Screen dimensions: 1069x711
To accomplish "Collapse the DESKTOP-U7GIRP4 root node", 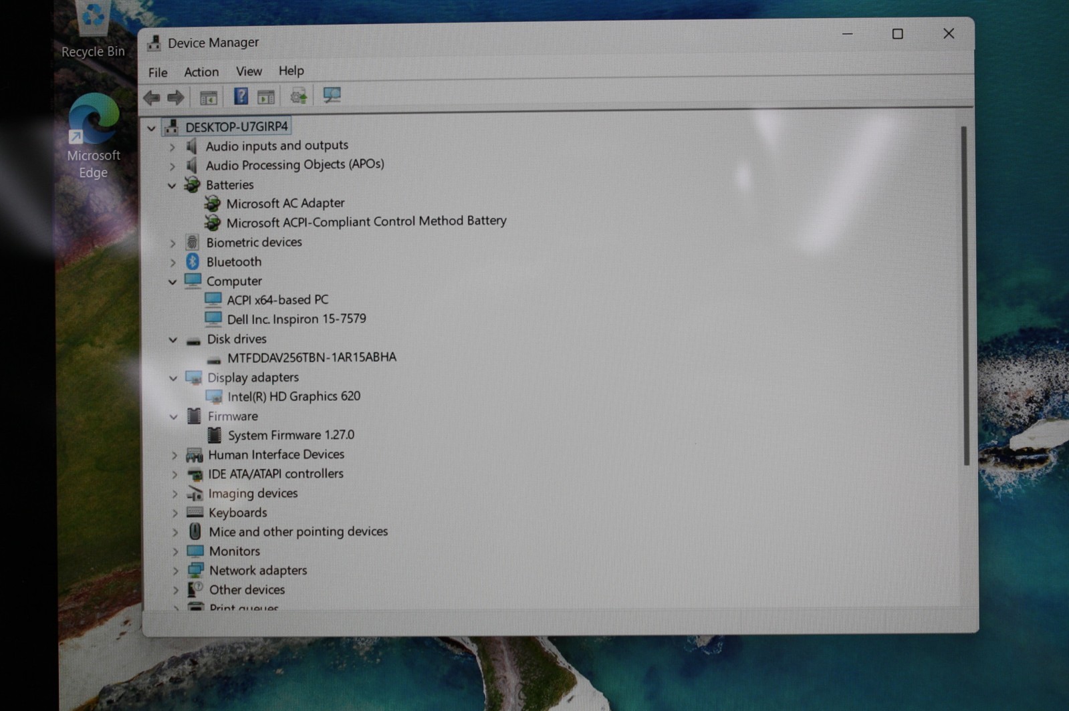I will pos(151,128).
